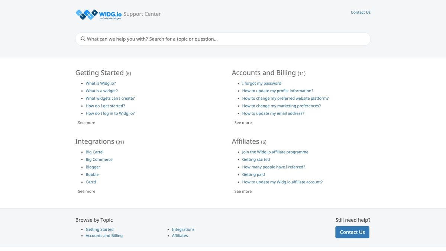This screenshot has width=446, height=251.
Task: Open the 'What is Widg.io?' article
Action: pyautogui.click(x=100, y=83)
